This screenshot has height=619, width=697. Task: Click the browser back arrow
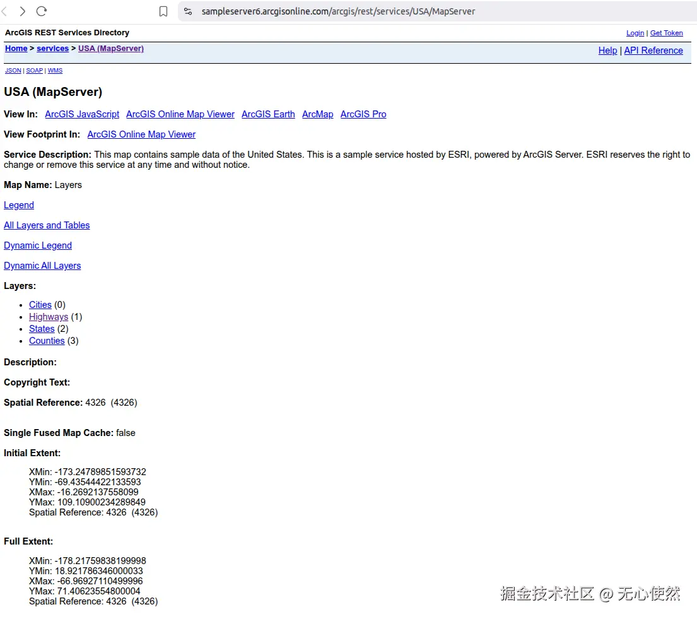click(x=4, y=11)
